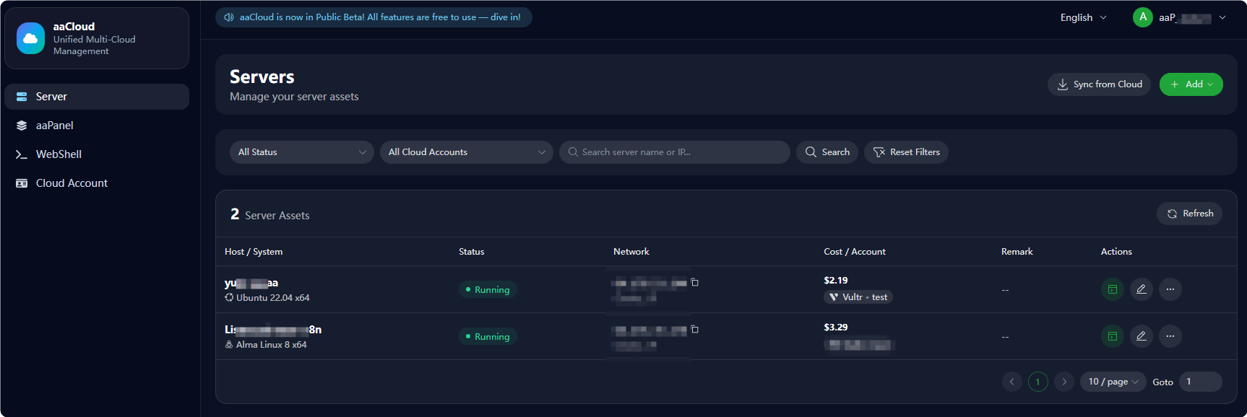The height and width of the screenshot is (417, 1247).
Task: Open the All Status filter dropdown
Action: [x=302, y=152]
